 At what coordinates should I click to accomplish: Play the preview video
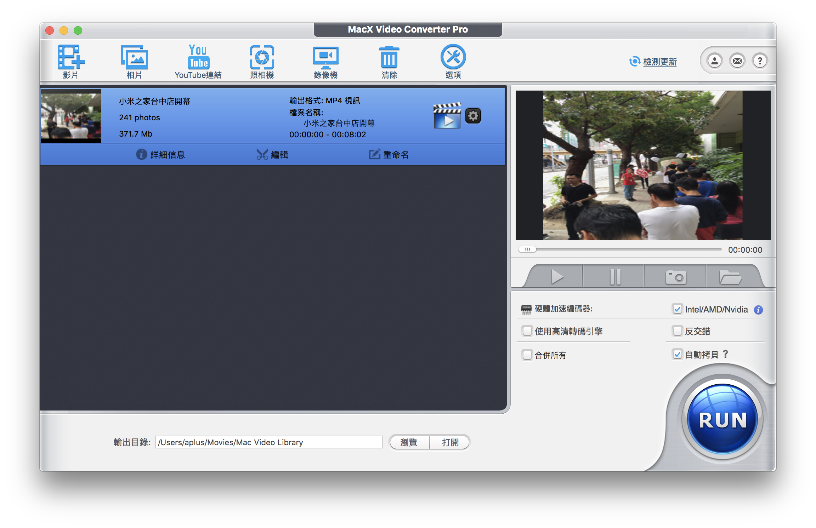pyautogui.click(x=557, y=276)
